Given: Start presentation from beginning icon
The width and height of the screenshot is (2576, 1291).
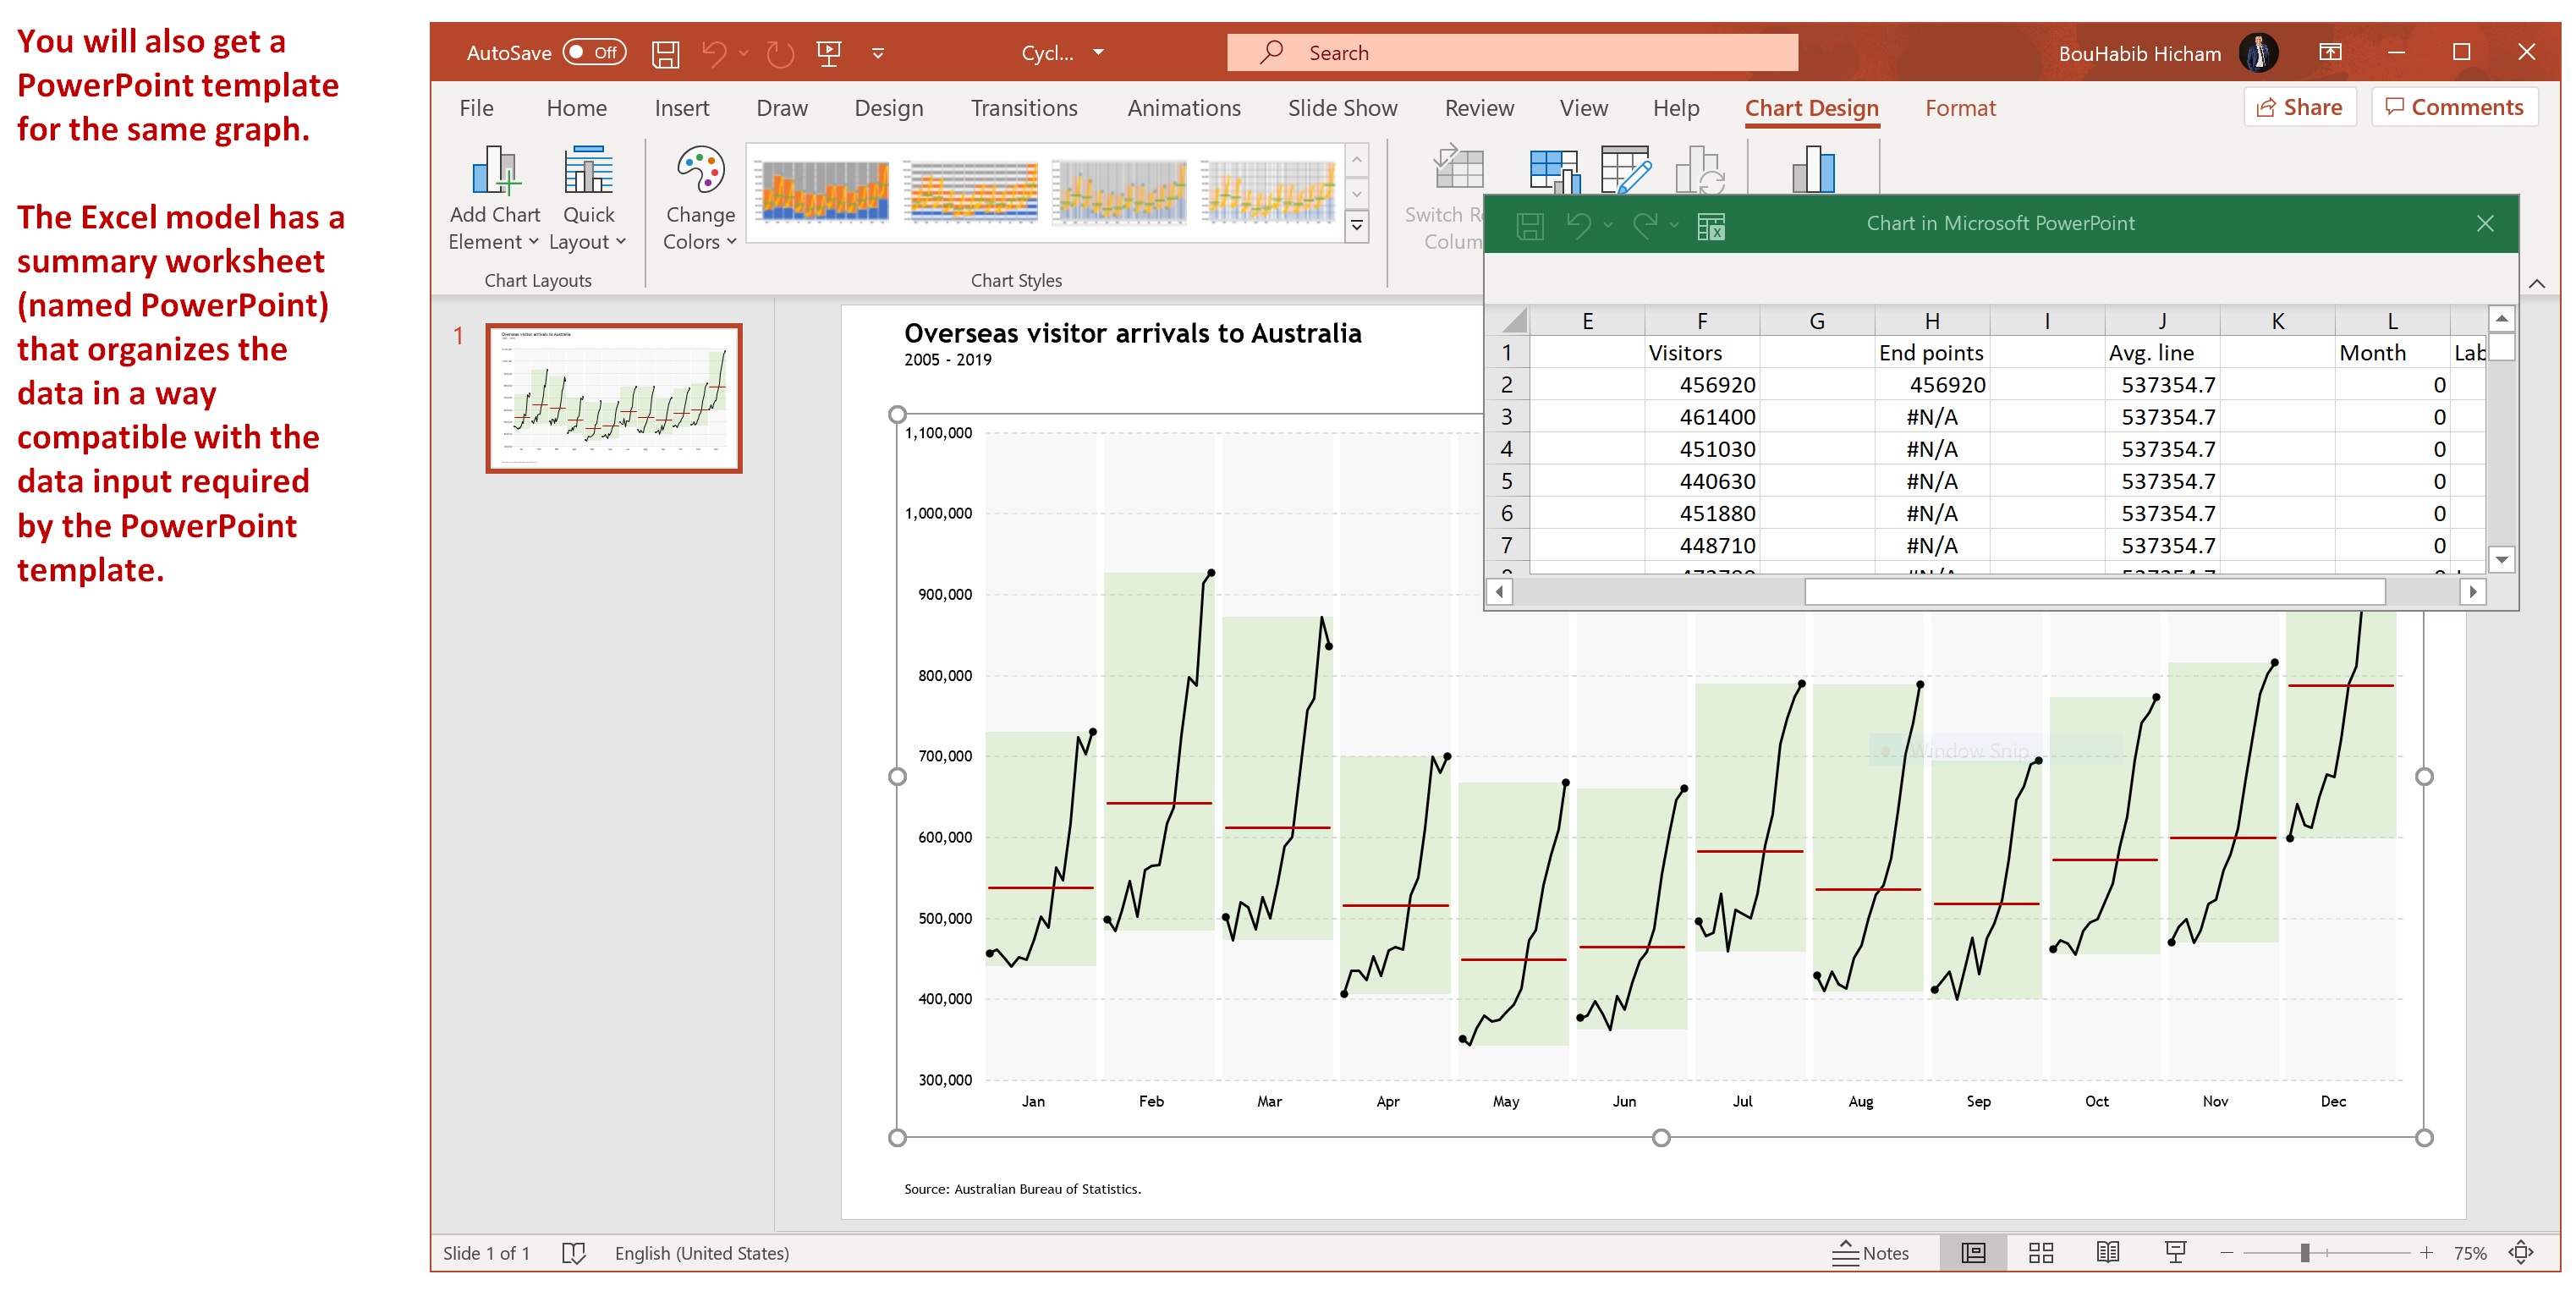Looking at the screenshot, I should click(x=829, y=53).
